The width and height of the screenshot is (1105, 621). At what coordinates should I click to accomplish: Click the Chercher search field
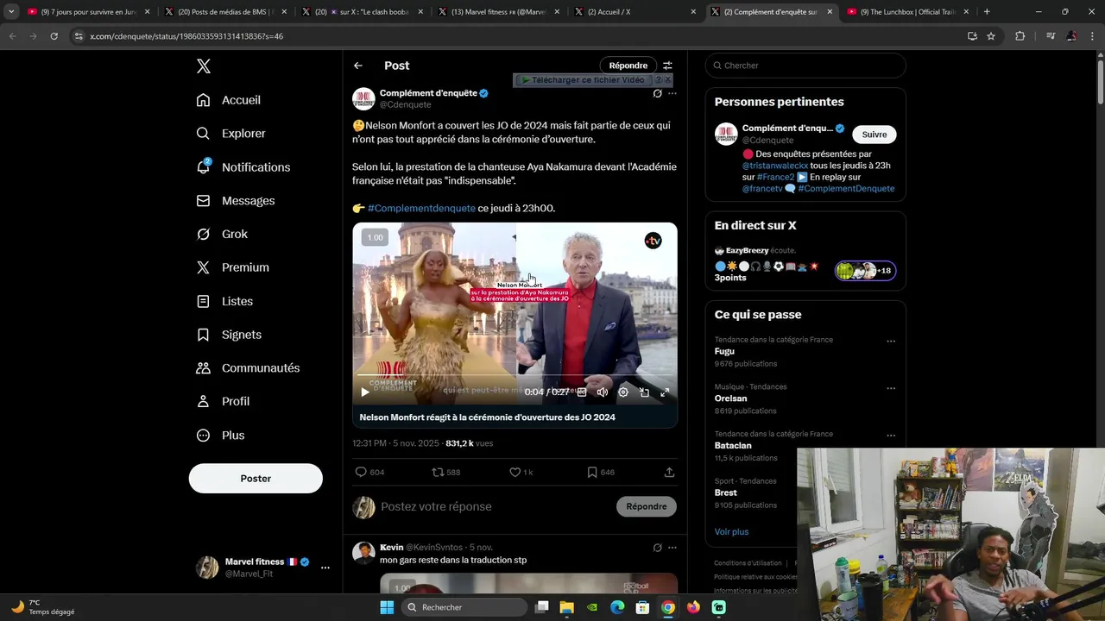(805, 66)
